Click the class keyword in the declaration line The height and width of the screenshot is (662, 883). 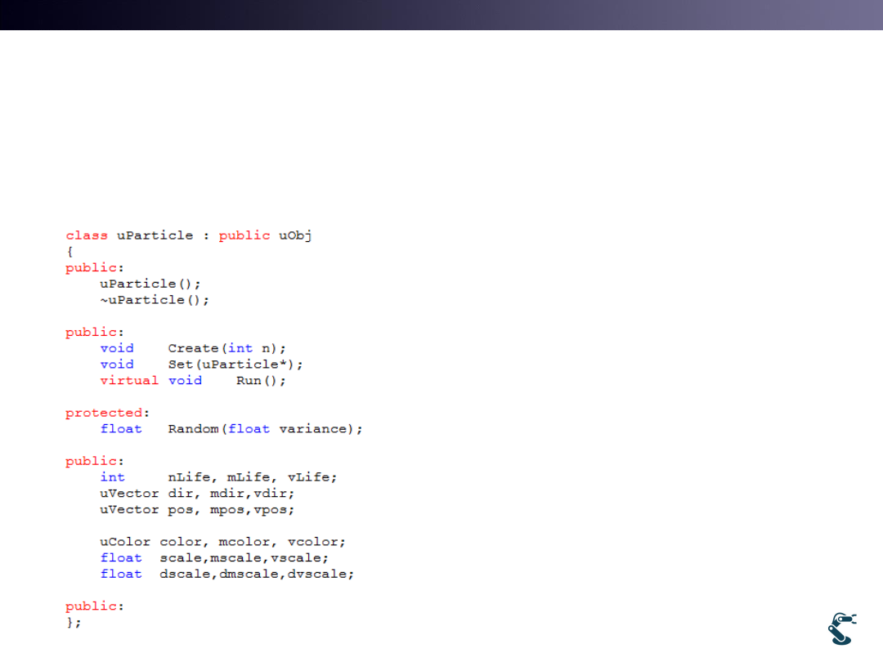coord(86,235)
